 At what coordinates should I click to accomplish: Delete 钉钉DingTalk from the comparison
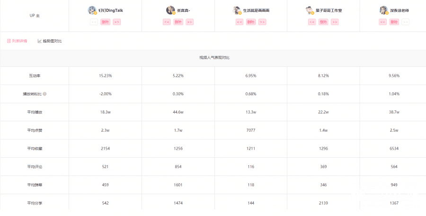click(105, 22)
